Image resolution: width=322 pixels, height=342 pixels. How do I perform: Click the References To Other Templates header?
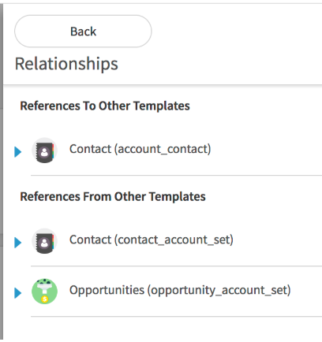pos(105,106)
